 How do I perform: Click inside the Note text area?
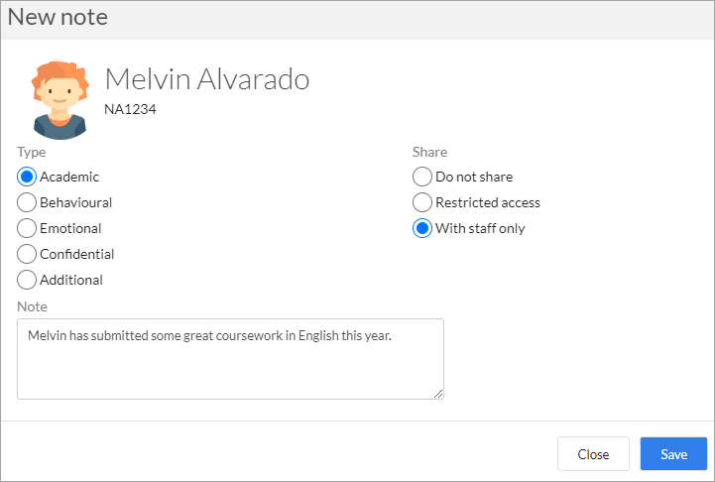click(x=230, y=359)
